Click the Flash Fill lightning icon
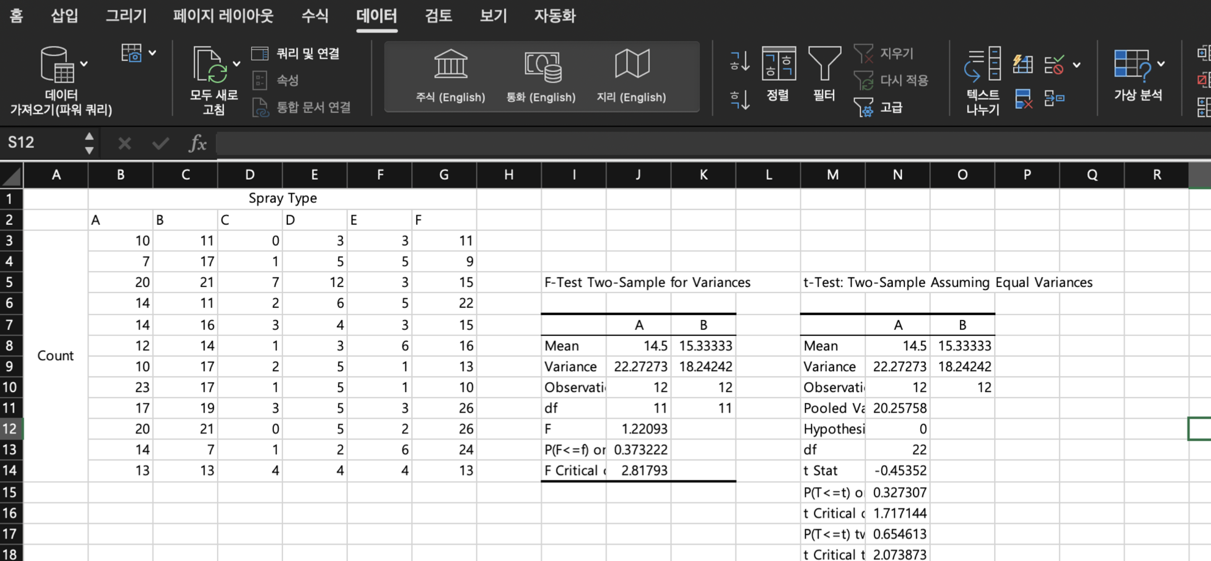Screen dimensions: 1211x561 [1022, 64]
